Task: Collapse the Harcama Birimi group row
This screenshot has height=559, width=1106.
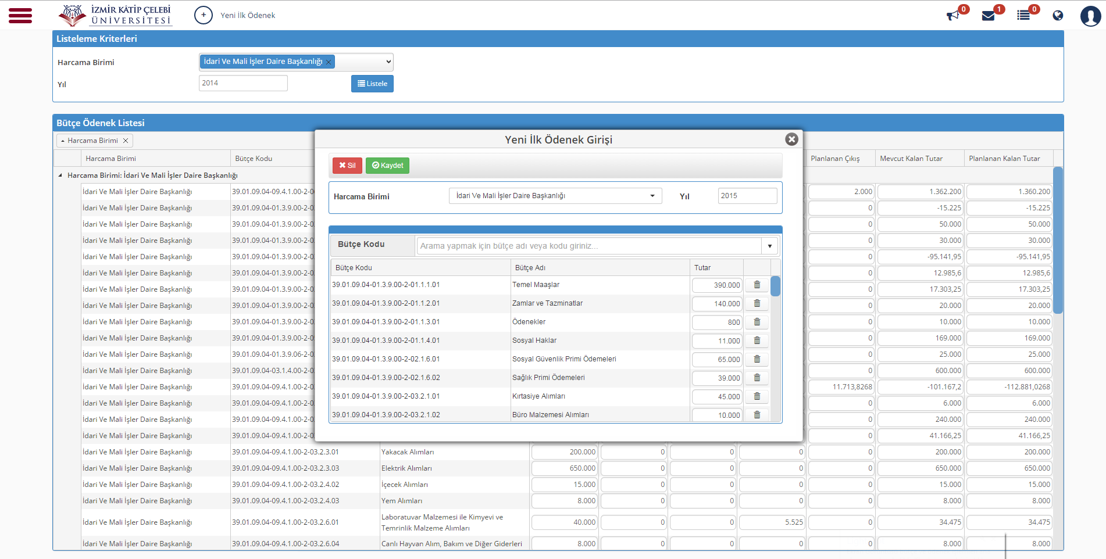Action: [x=60, y=175]
